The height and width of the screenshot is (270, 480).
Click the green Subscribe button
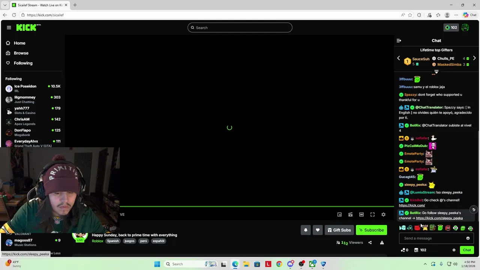coord(371,230)
